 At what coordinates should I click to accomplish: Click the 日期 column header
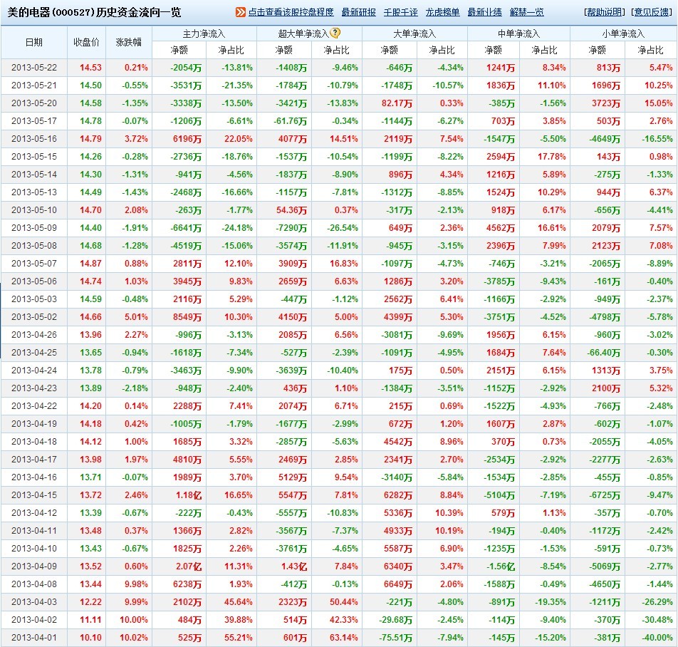[x=34, y=42]
